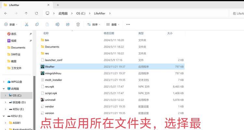Click the navigation pane scrollbar
This screenshot has height=130, width=244.
34,103
